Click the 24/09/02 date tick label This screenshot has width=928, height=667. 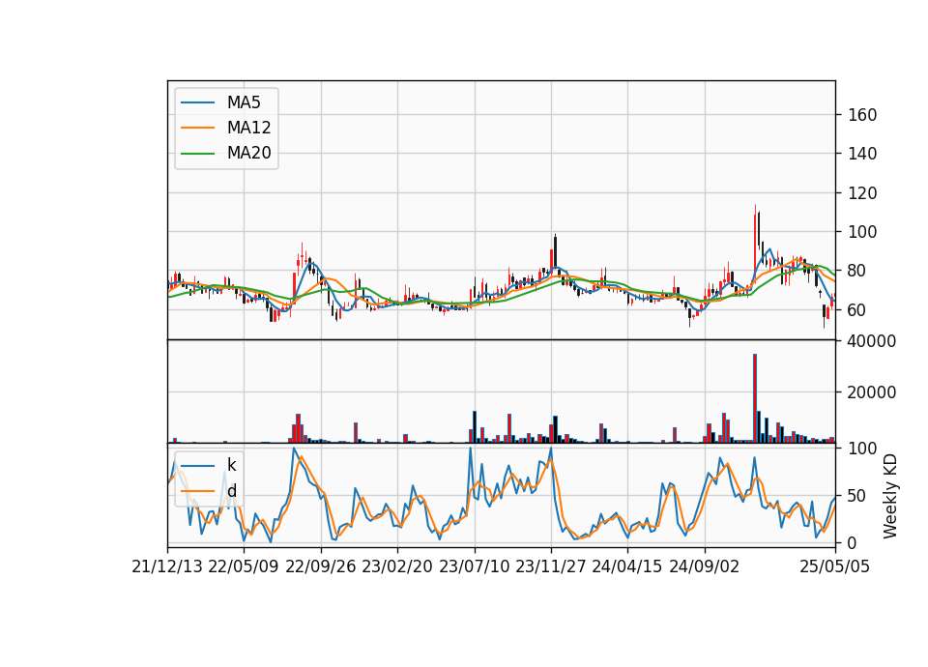(x=705, y=566)
